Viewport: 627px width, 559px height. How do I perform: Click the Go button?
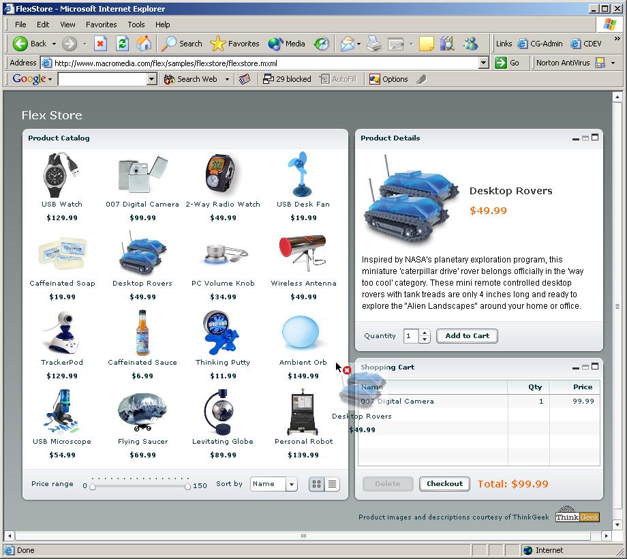(x=507, y=63)
